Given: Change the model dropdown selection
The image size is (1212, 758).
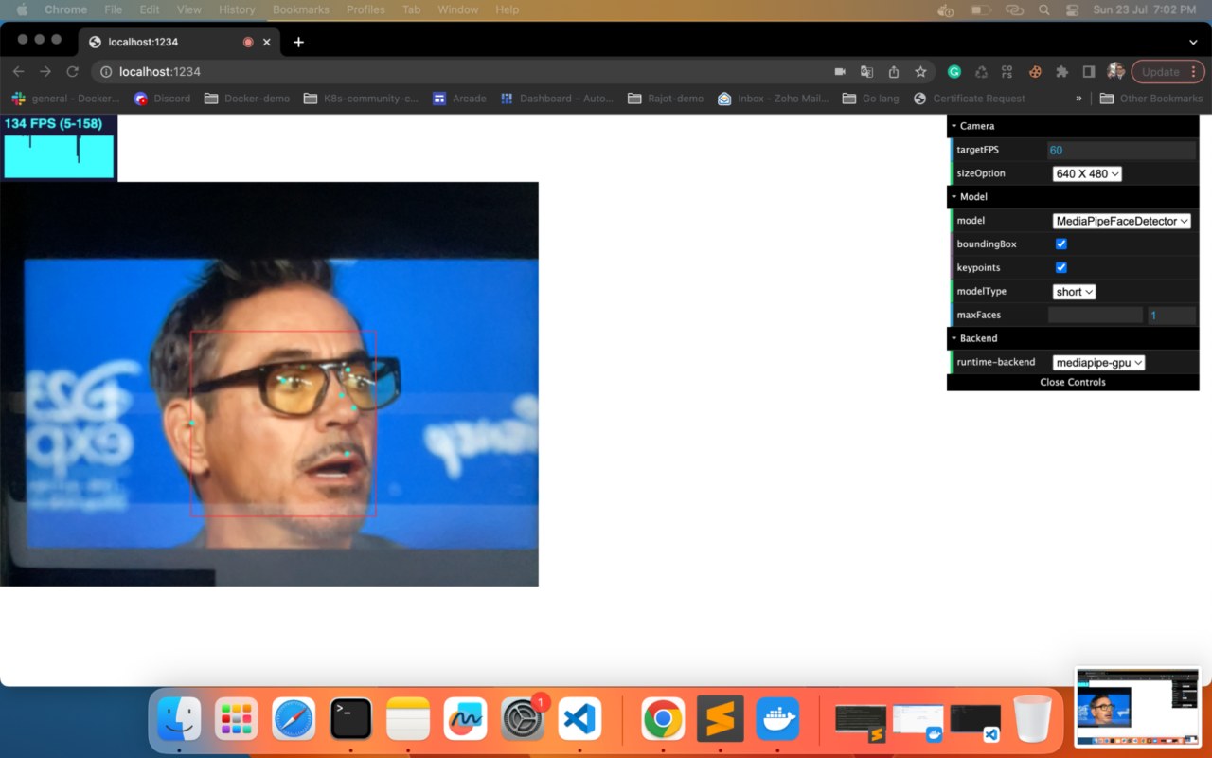Looking at the screenshot, I should point(1121,220).
